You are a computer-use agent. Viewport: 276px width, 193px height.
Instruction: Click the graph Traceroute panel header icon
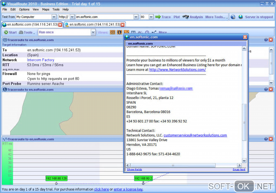click(x=5, y=139)
